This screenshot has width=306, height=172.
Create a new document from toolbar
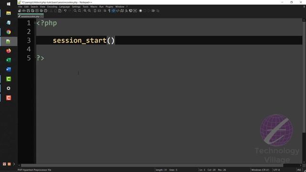20,11
